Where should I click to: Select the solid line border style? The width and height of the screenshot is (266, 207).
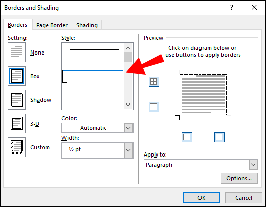(94, 49)
